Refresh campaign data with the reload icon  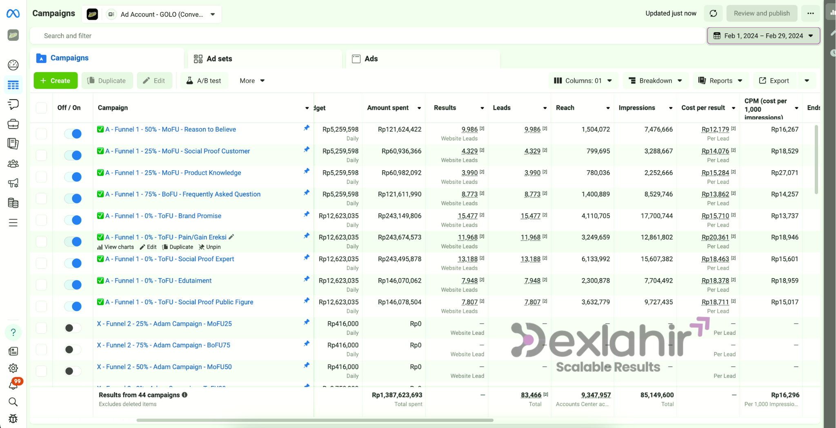713,13
